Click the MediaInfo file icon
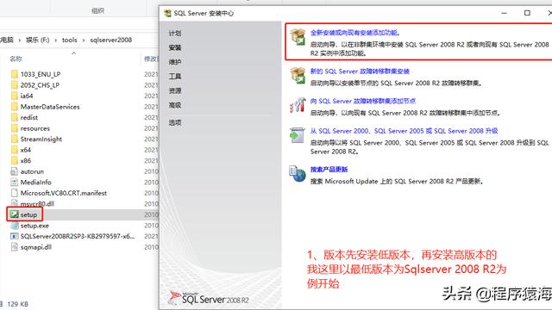Viewport: 552px width, 310px height. [x=14, y=182]
